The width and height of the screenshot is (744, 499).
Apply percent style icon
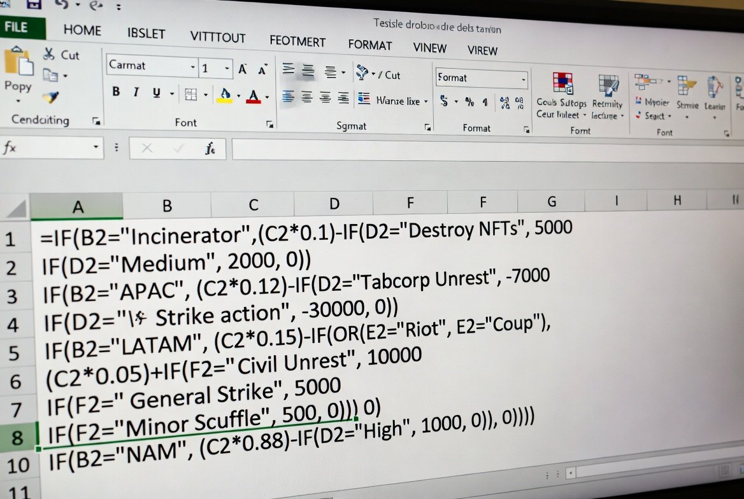(469, 101)
